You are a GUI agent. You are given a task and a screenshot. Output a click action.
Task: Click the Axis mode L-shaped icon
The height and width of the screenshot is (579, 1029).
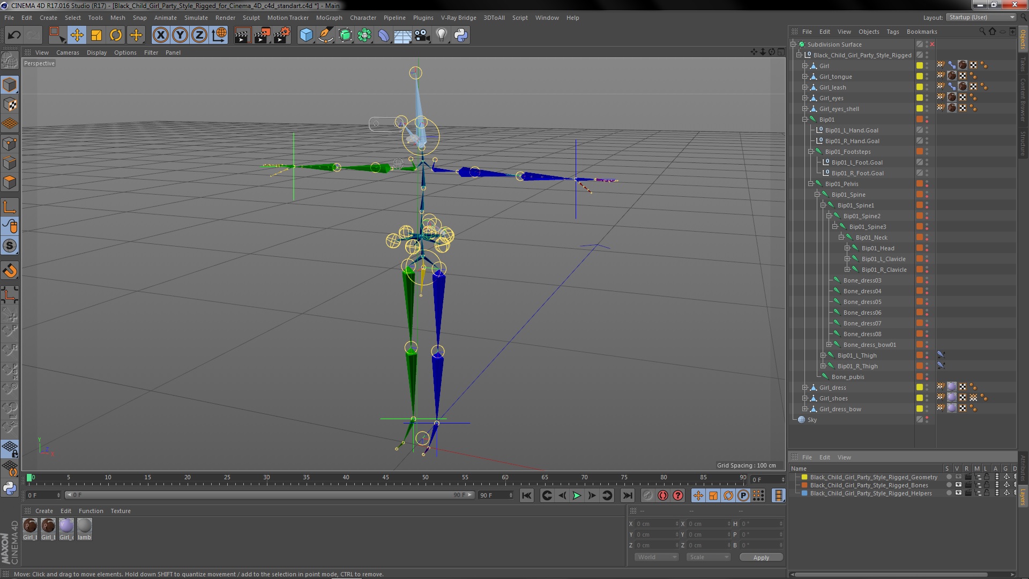pyautogui.click(x=10, y=207)
